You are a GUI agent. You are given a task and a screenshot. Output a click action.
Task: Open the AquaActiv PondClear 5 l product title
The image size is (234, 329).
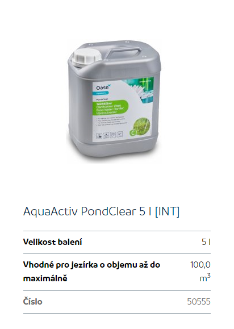[101, 211]
